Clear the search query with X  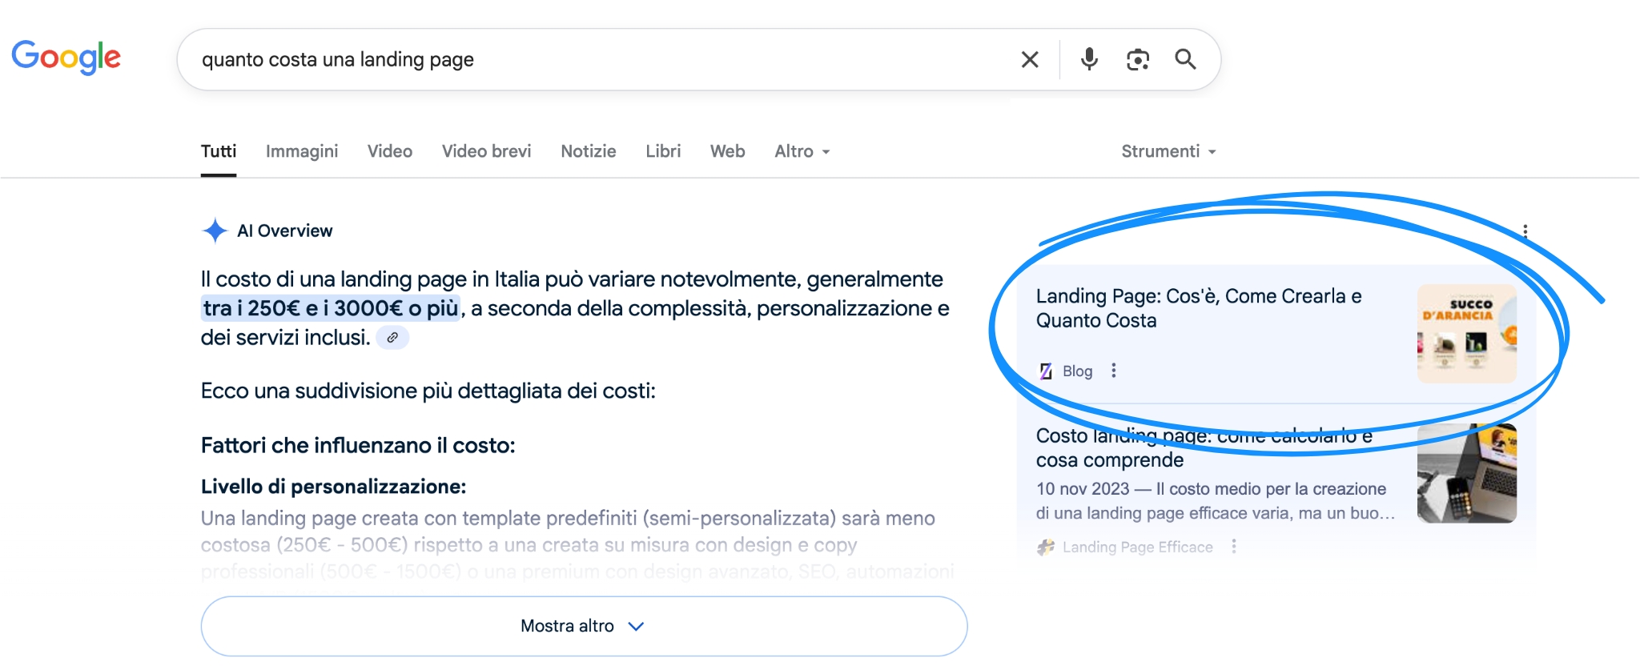(x=1030, y=59)
